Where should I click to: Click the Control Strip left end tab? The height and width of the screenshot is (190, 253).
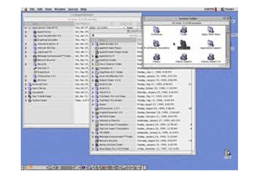pyautogui.click(x=23, y=168)
